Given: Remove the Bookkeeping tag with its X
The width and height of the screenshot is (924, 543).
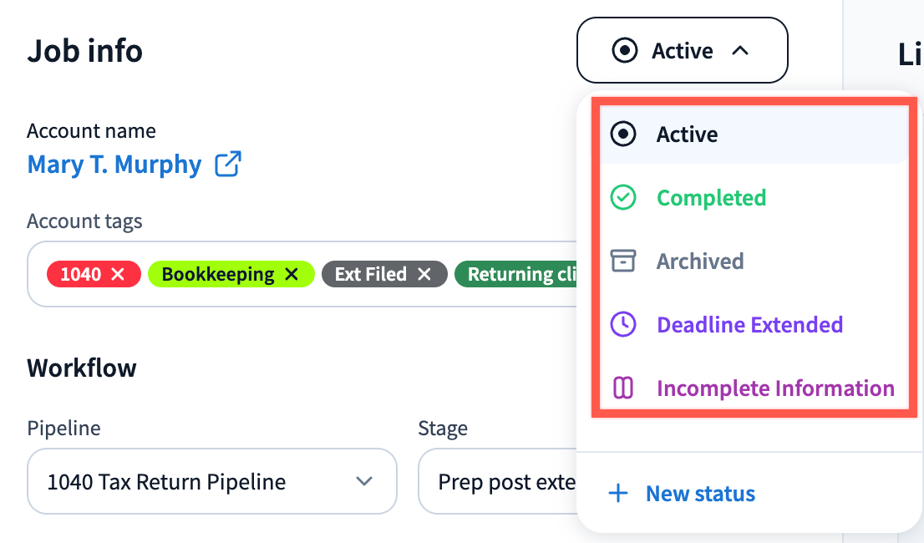Looking at the screenshot, I should tap(291, 274).
